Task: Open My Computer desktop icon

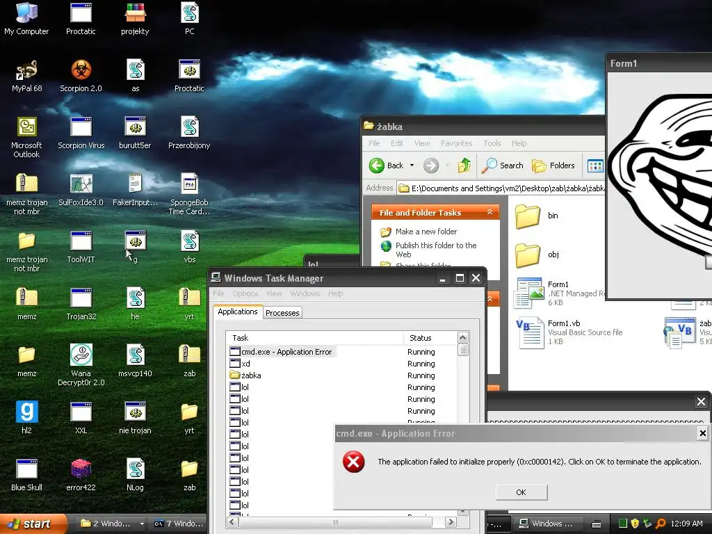Action: [26, 18]
